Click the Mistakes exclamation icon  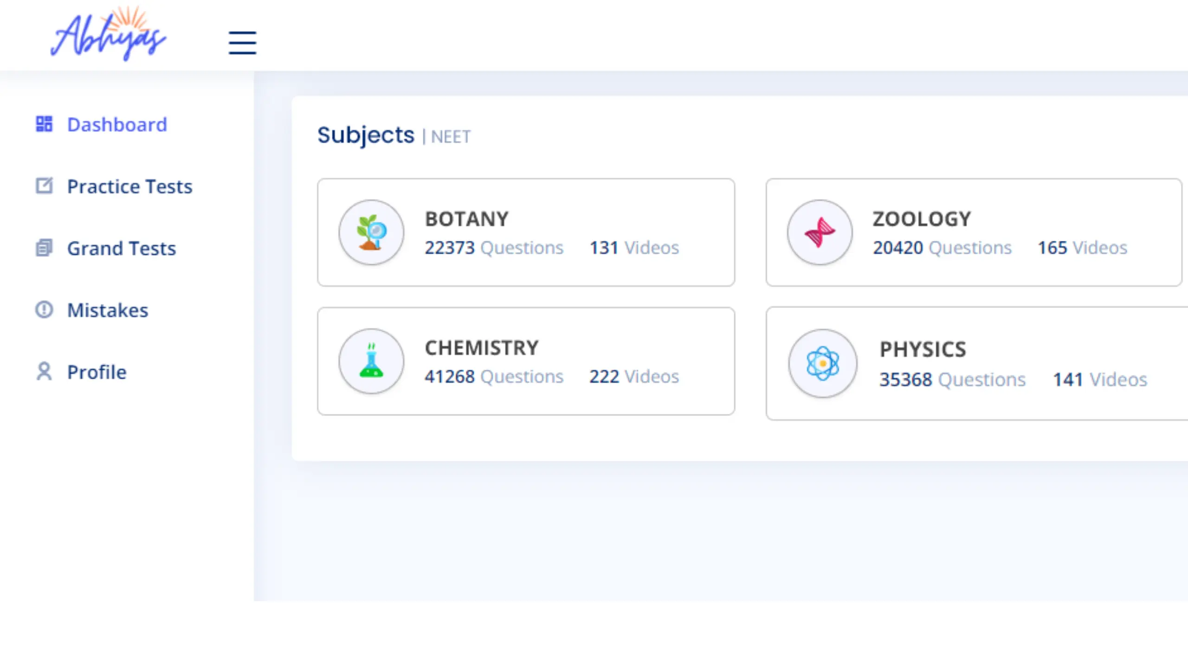[x=44, y=309]
